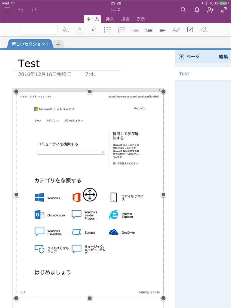Screen dimensions: 231x308
Task: Tap the Surface icon in printout
Action: point(76,232)
